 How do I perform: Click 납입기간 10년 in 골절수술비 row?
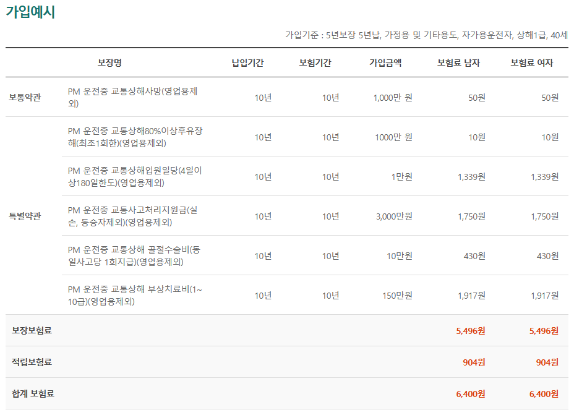pyautogui.click(x=263, y=256)
